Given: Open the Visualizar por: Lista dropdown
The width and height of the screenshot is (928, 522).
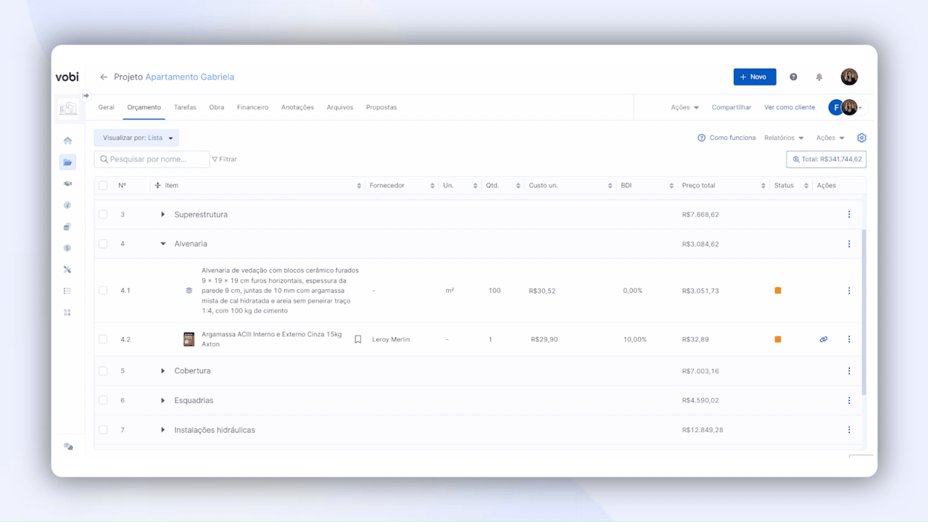Looking at the screenshot, I should (136, 138).
